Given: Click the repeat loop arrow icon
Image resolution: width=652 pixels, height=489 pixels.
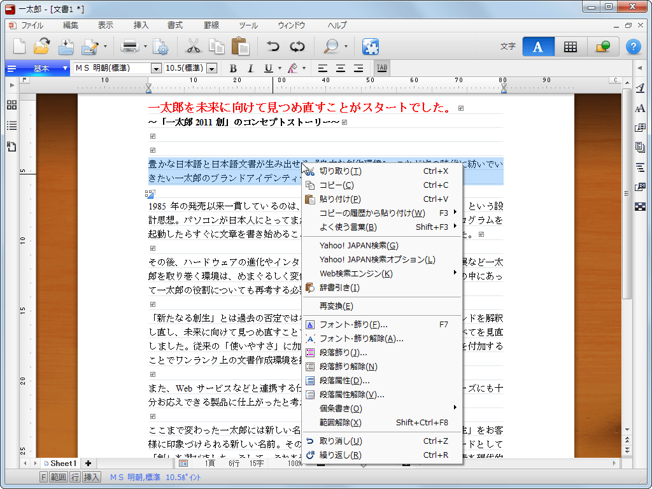Looking at the screenshot, I should tap(297, 46).
